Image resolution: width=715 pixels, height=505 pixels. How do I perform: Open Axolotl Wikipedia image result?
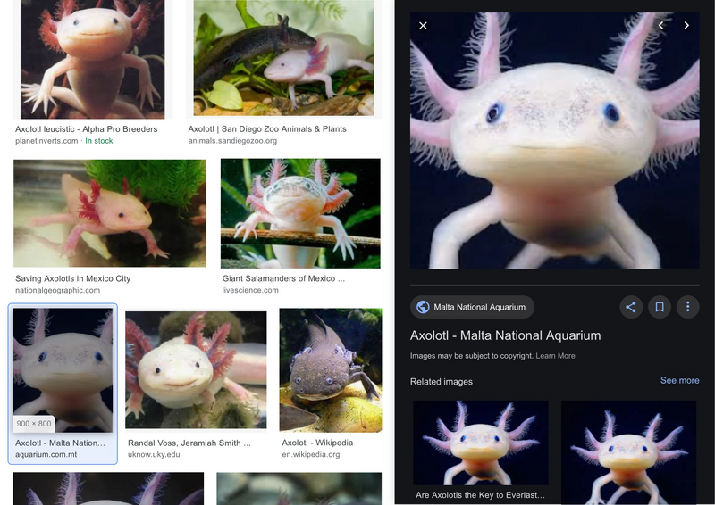pyautogui.click(x=330, y=370)
